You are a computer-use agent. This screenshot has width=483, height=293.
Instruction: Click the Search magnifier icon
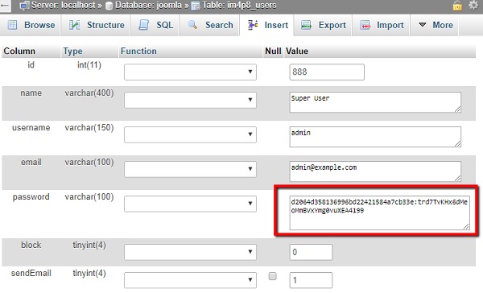click(x=192, y=25)
